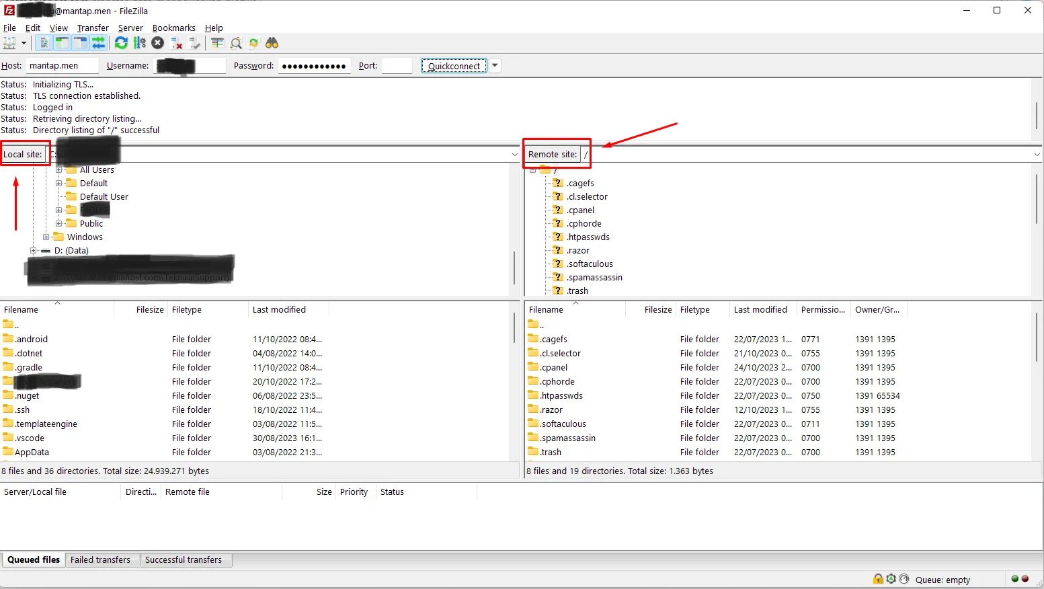Toggle transfer queue display

pos(98,43)
